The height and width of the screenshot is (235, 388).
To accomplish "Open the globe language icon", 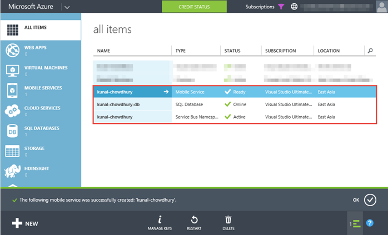I will point(294,7).
